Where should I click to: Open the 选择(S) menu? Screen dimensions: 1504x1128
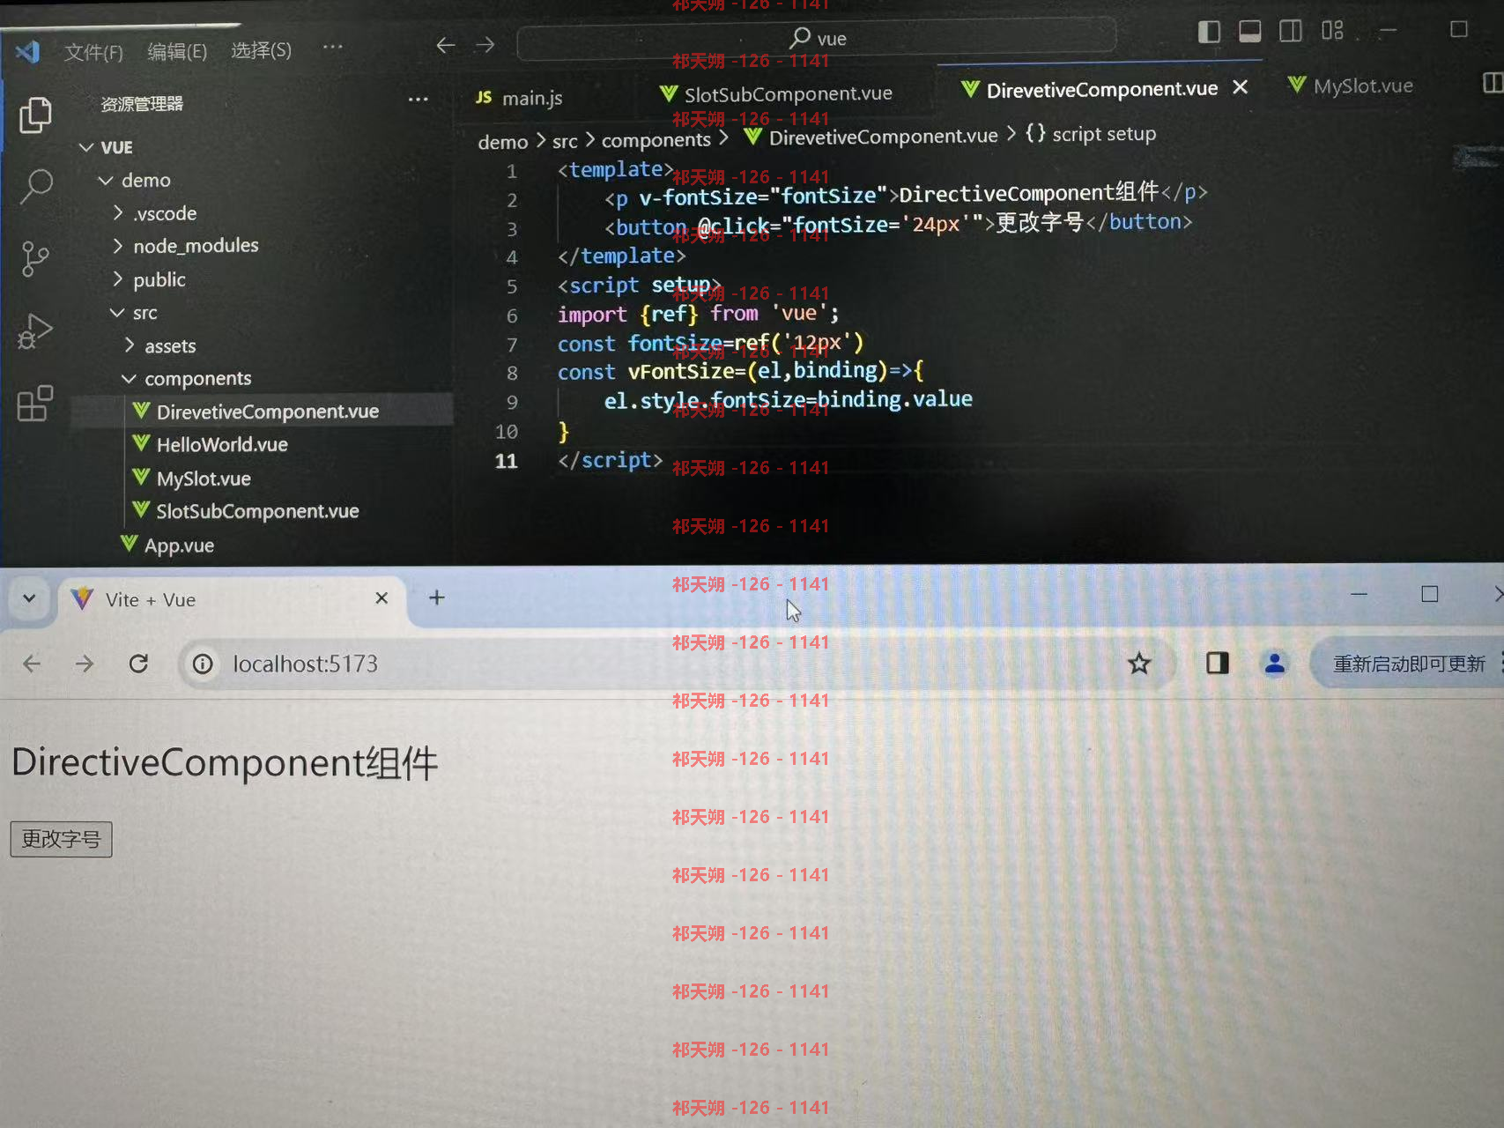tap(261, 50)
